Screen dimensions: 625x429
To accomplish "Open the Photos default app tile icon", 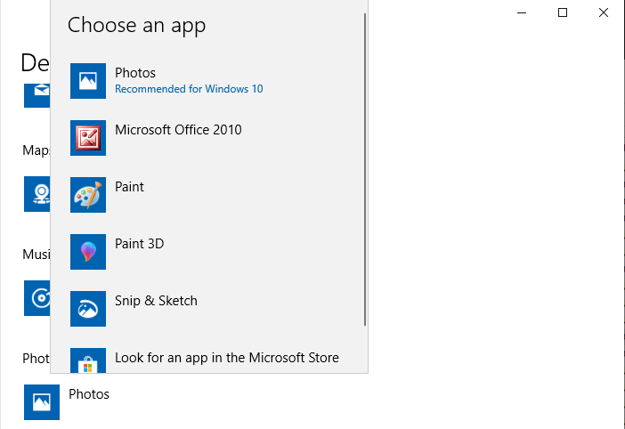I will (x=42, y=402).
